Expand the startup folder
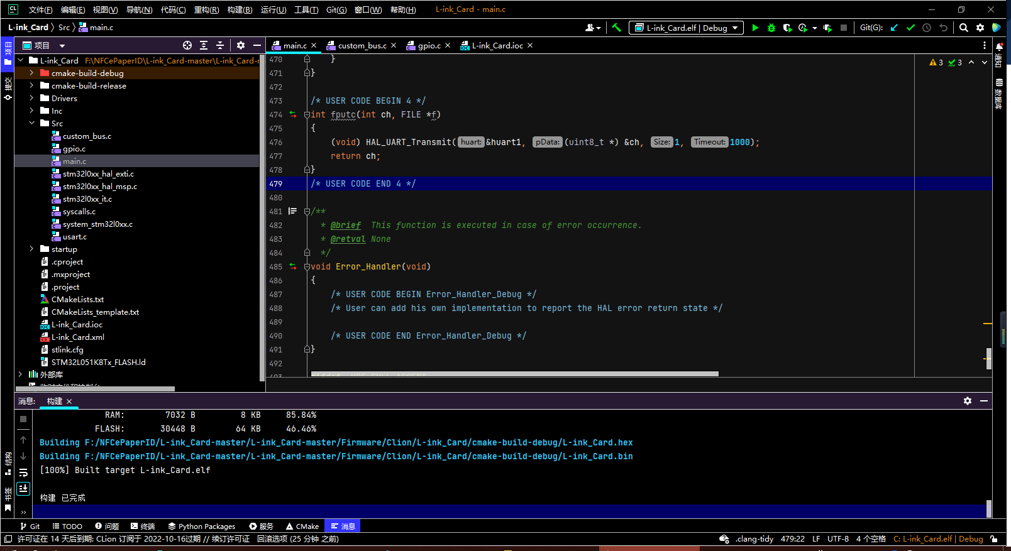Screen dimensions: 1011x551 [31, 249]
